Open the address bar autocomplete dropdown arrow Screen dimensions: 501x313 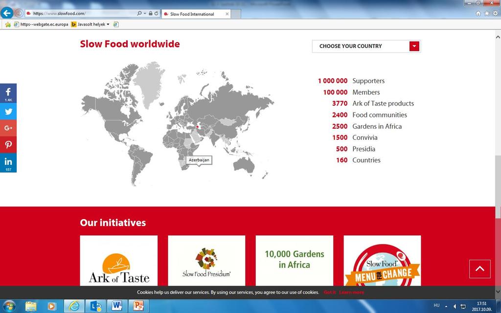[145, 13]
